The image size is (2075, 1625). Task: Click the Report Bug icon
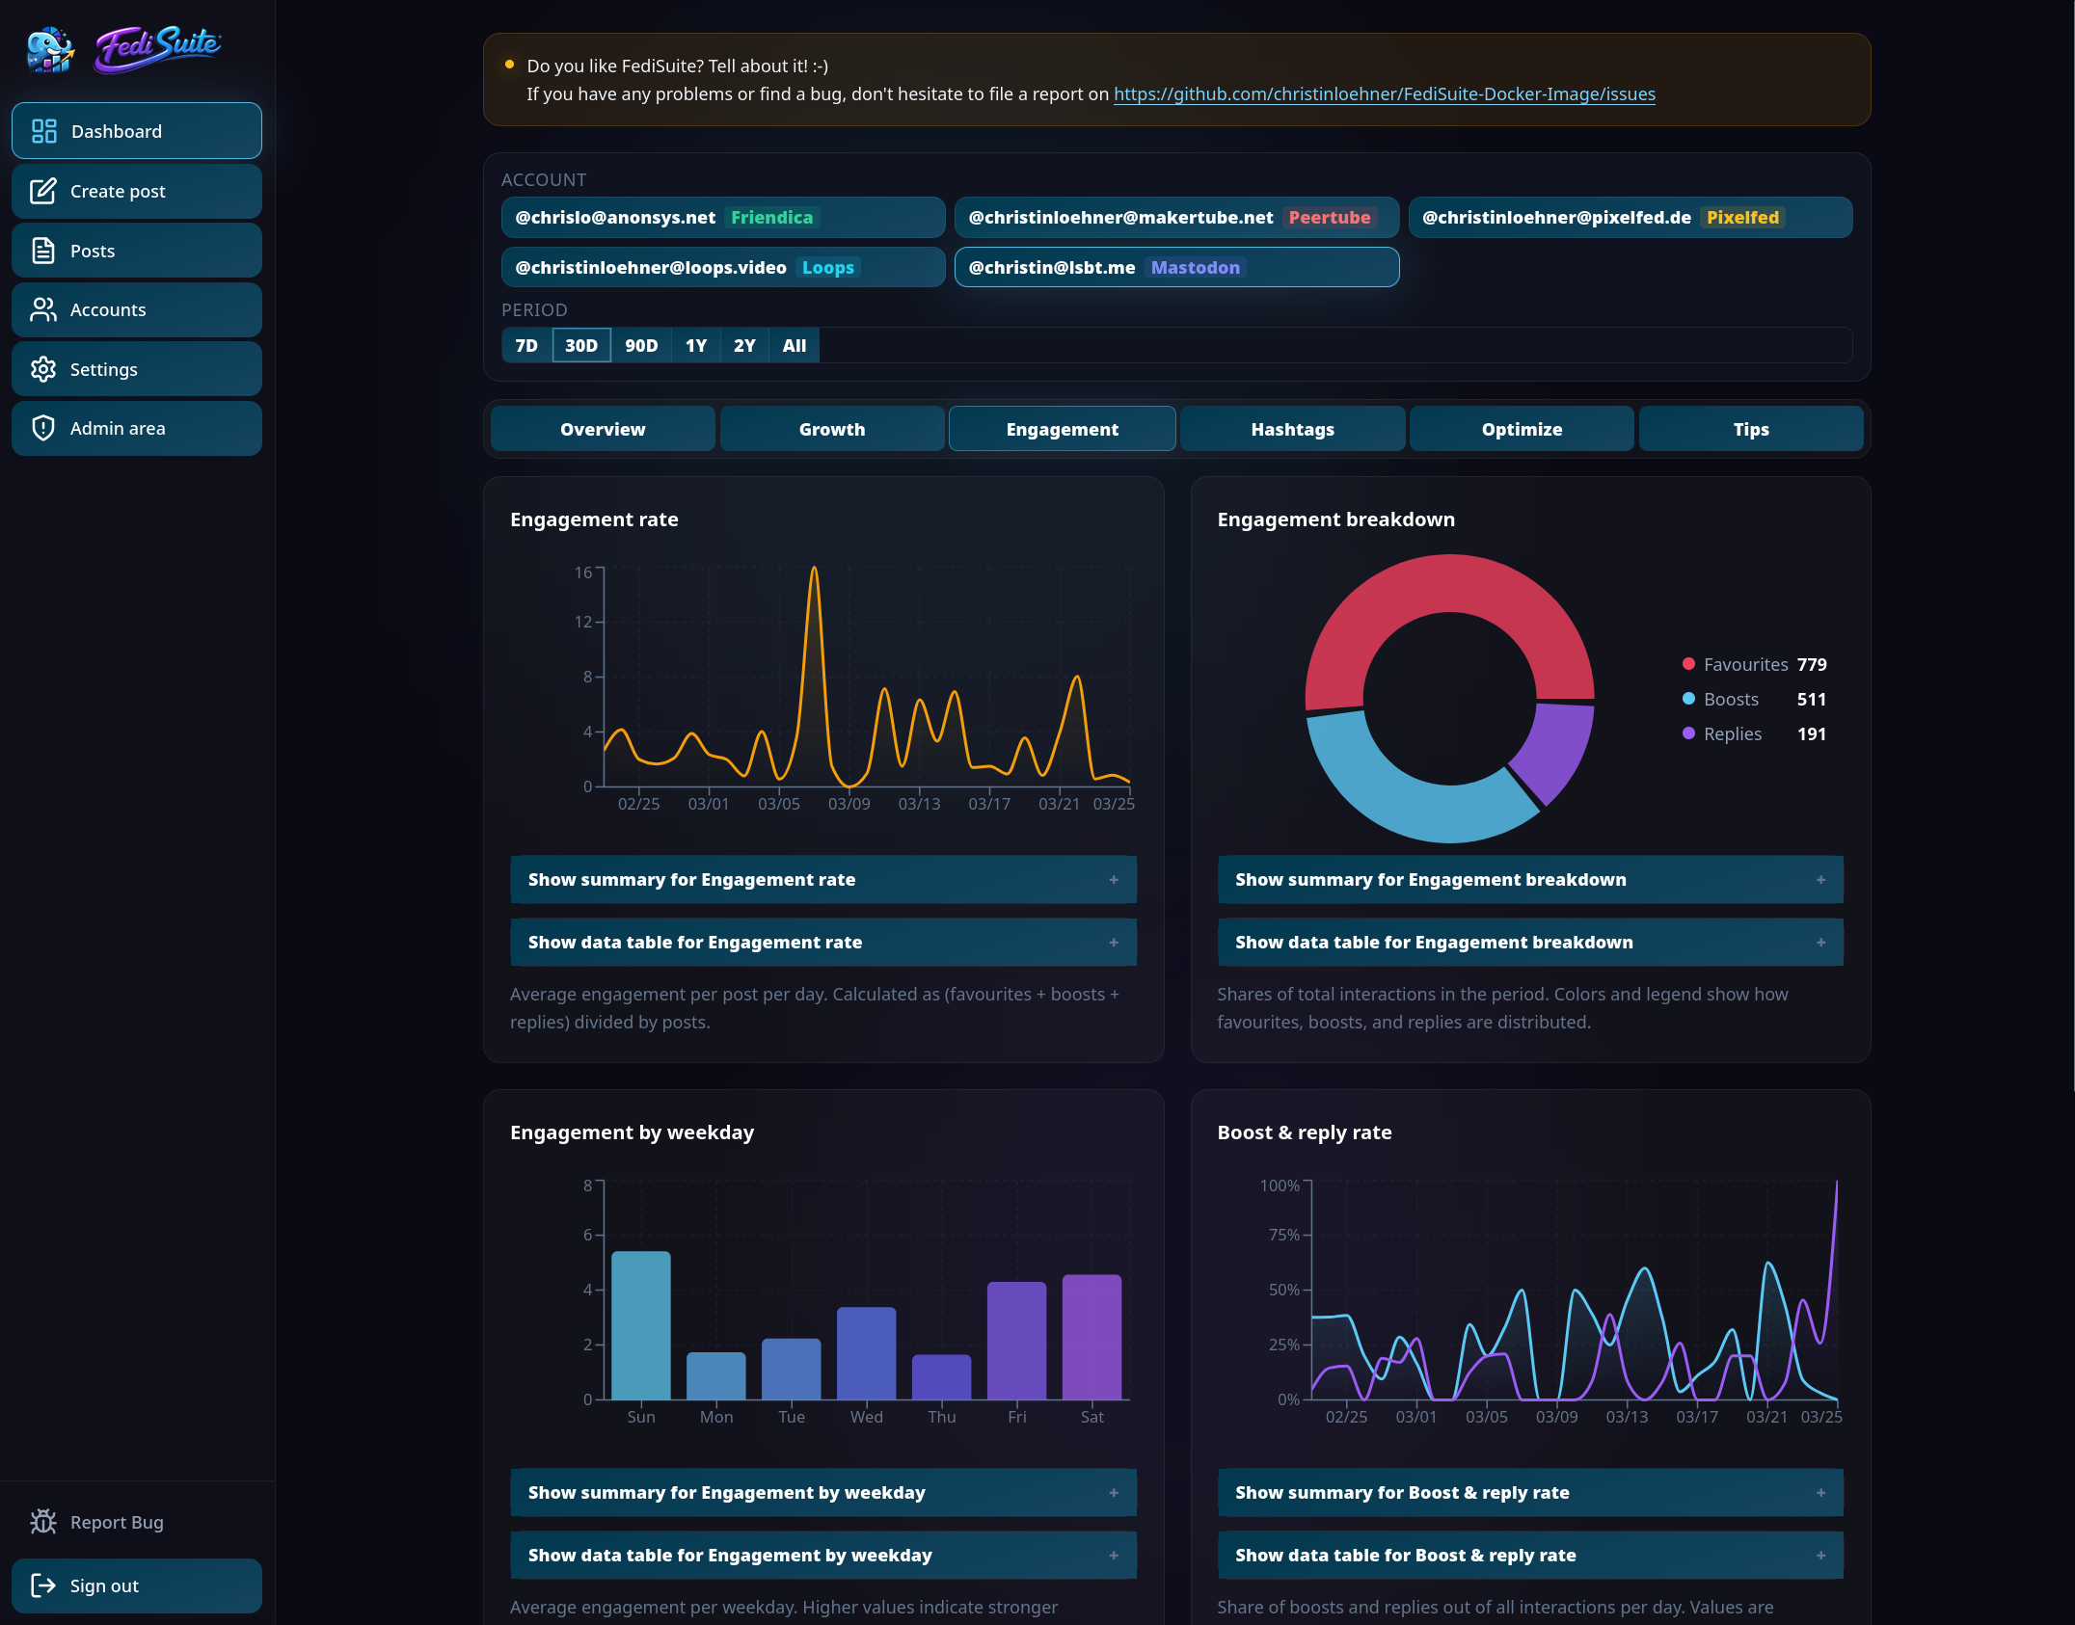[43, 1522]
